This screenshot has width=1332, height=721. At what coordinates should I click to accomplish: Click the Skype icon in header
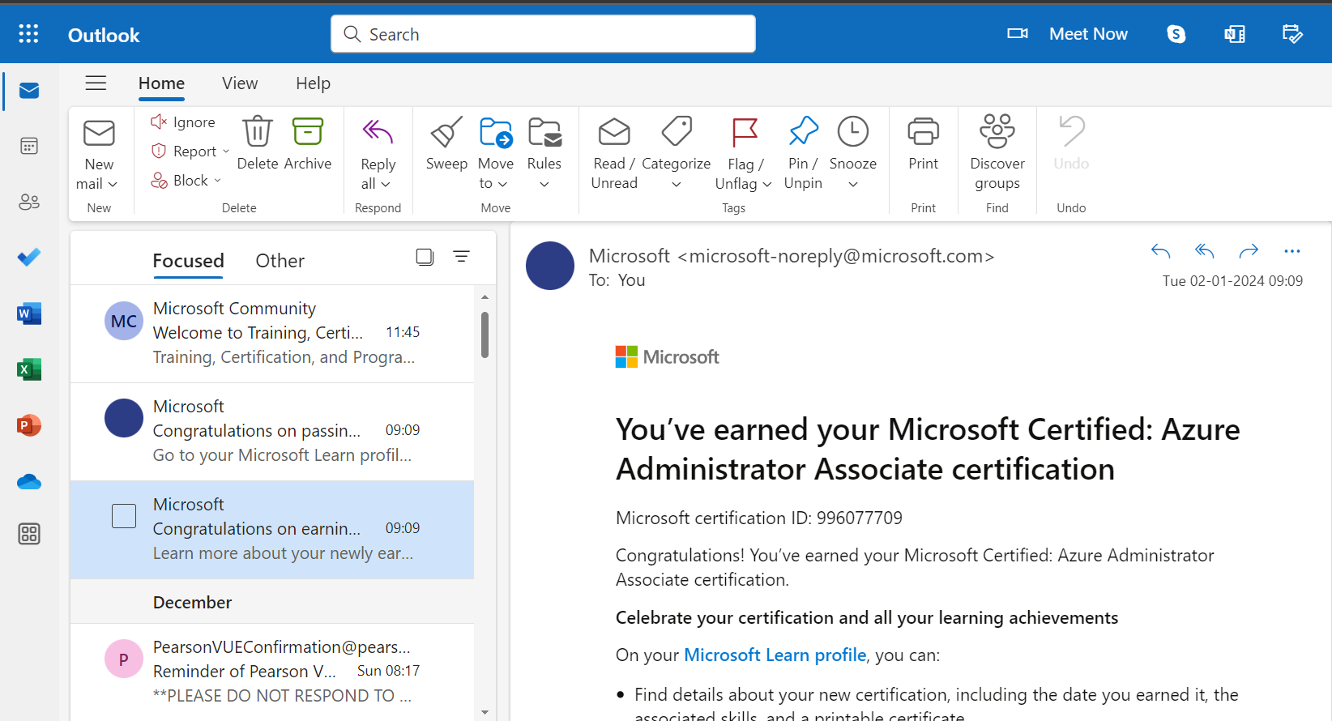[x=1176, y=34]
